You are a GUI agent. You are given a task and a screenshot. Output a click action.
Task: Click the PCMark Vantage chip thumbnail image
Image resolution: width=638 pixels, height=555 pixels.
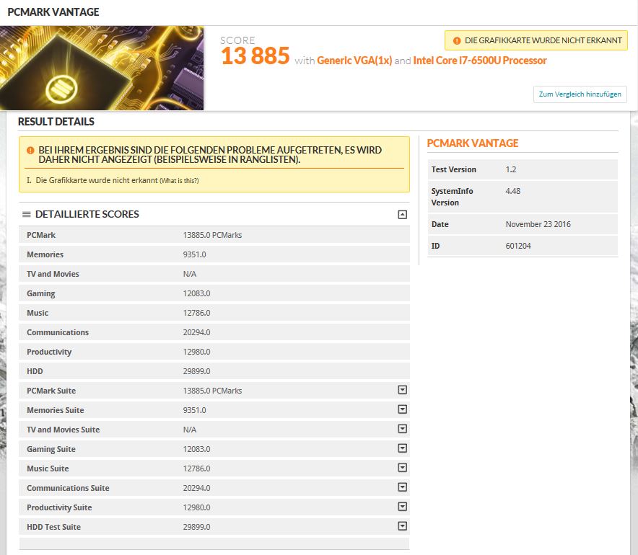coord(102,68)
